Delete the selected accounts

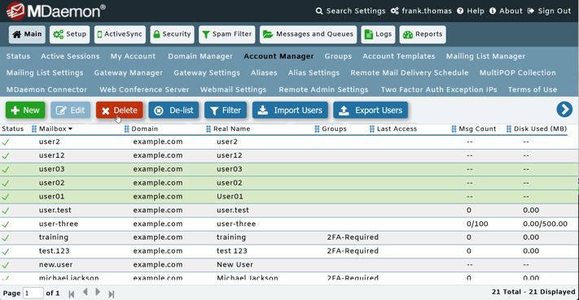pos(119,111)
